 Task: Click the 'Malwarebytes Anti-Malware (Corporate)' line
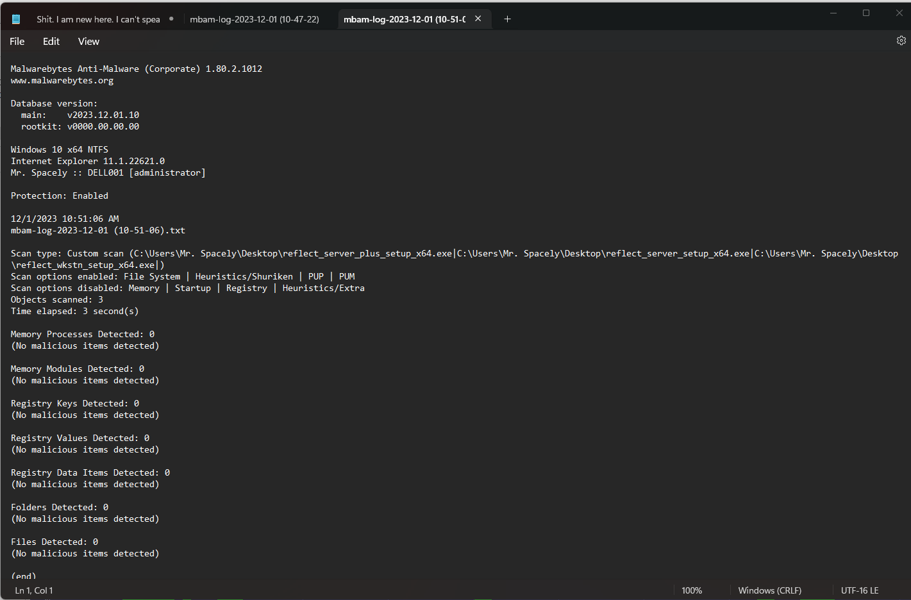137,69
